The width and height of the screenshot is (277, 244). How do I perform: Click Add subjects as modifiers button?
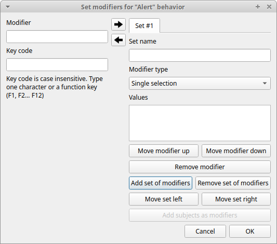[x=200, y=215]
